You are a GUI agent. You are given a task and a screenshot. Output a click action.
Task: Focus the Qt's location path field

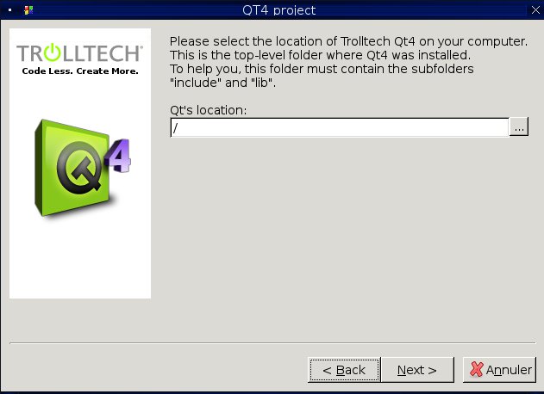(x=340, y=127)
